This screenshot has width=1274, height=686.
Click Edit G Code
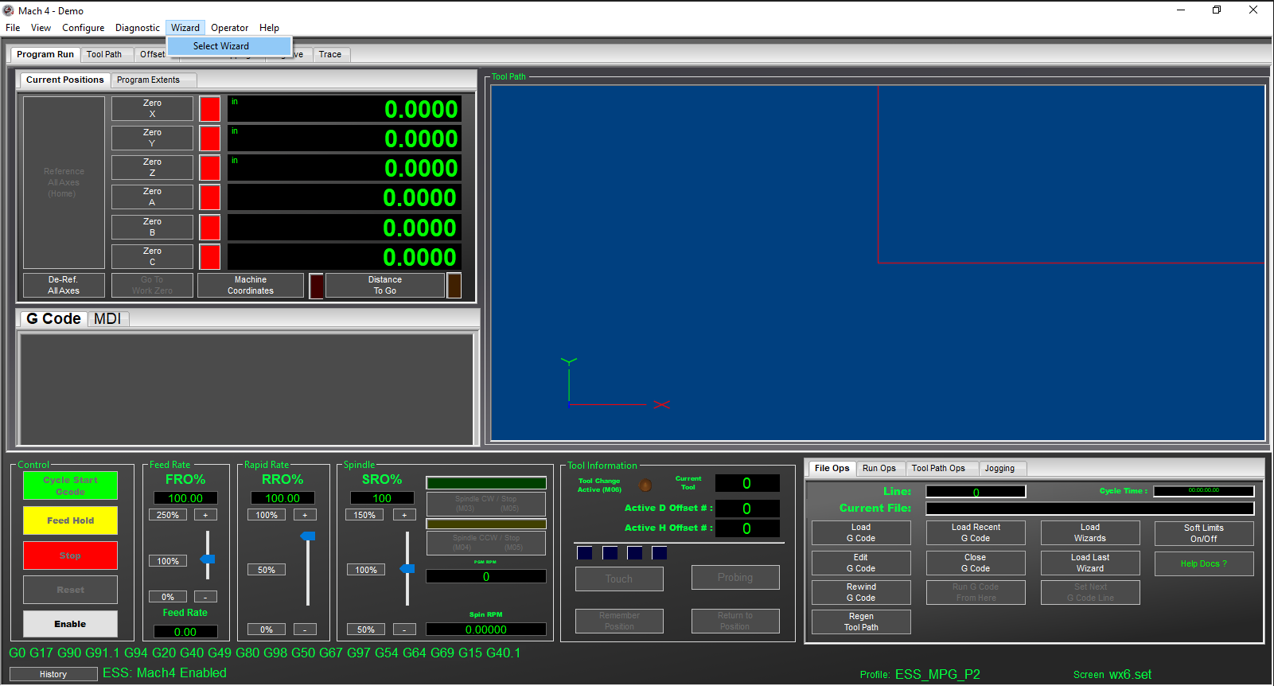point(861,563)
